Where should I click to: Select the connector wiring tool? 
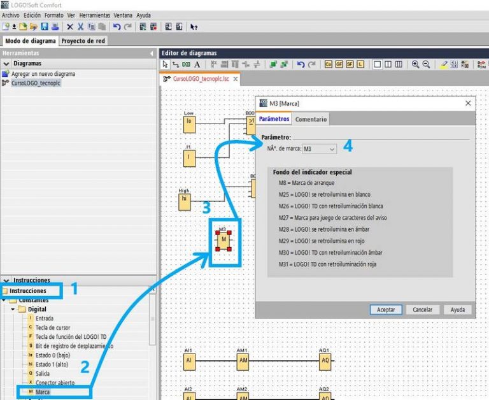175,64
